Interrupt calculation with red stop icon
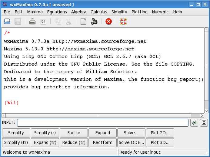Viewport: 210px width, 157px height. coord(108,22)
